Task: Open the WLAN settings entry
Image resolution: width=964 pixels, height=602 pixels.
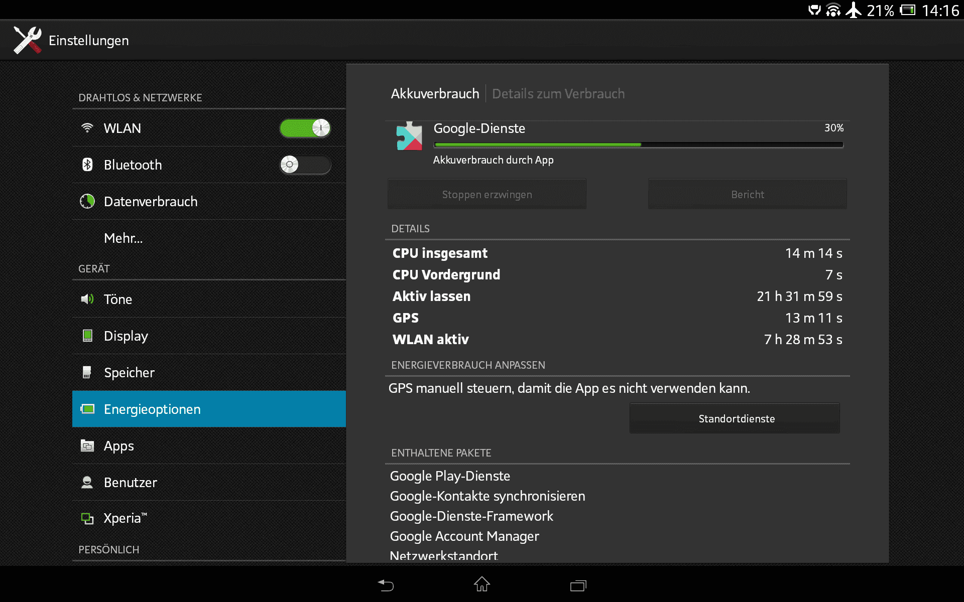Action: click(209, 128)
